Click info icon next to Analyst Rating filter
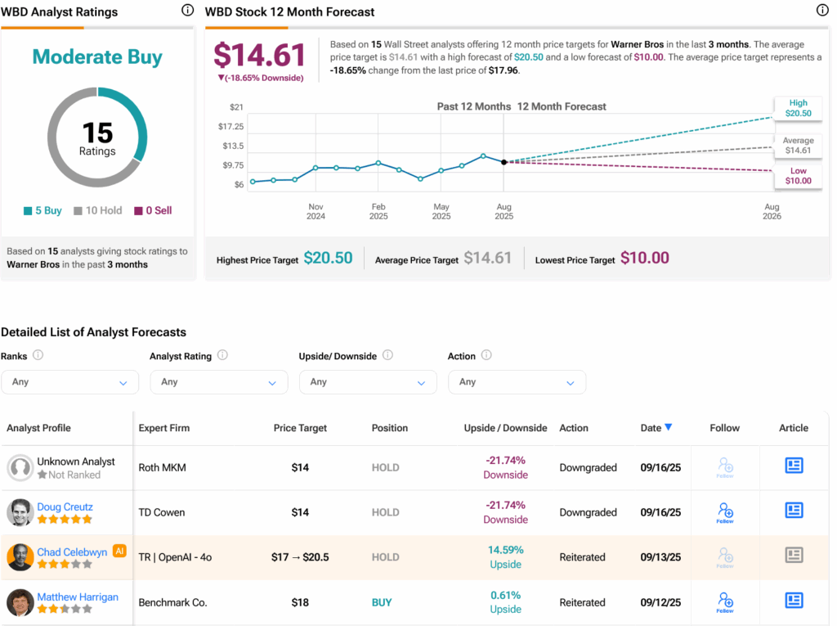The width and height of the screenshot is (837, 626). 222,356
